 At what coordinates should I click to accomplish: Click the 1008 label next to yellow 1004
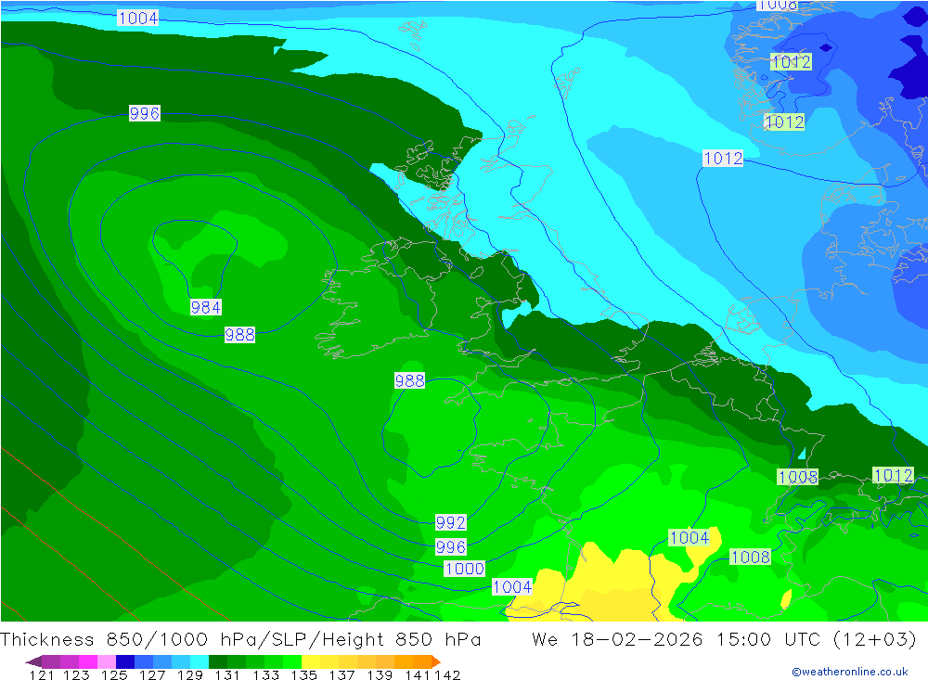coord(750,557)
